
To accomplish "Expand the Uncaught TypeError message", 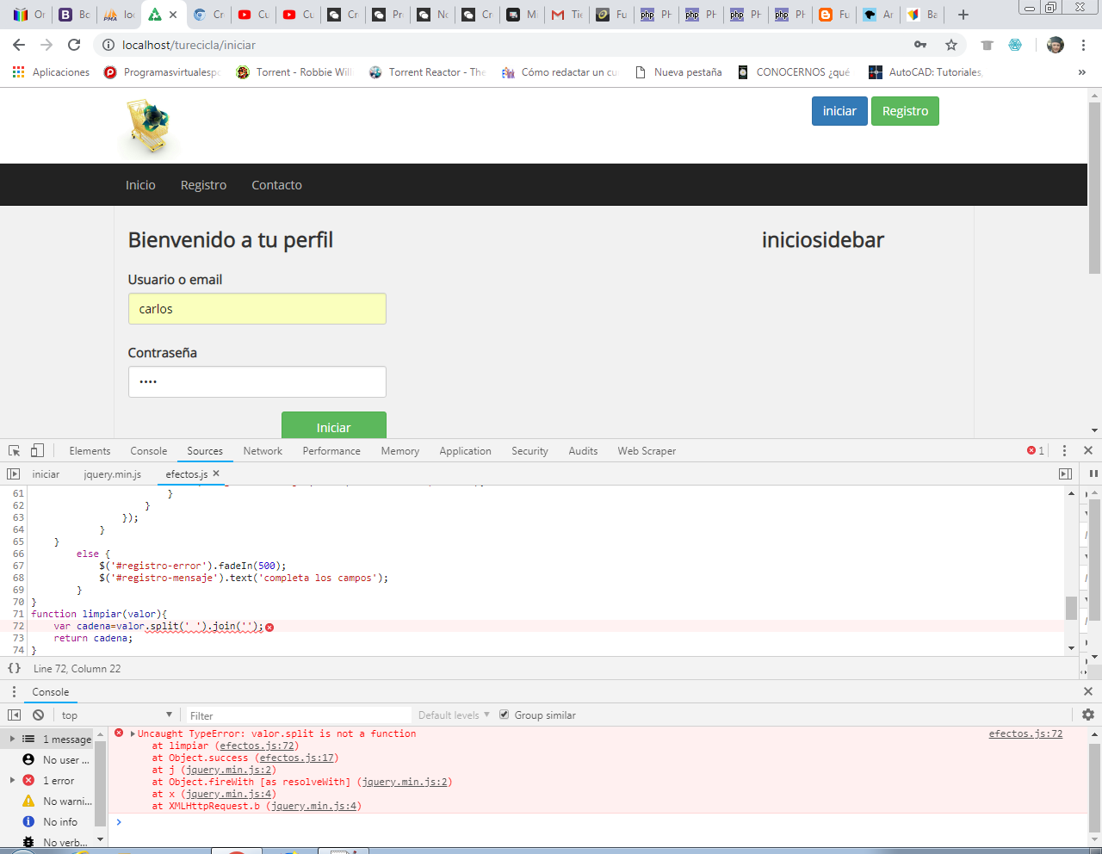I will (x=133, y=733).
